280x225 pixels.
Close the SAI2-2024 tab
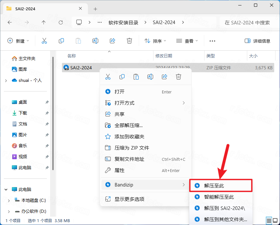point(80,9)
